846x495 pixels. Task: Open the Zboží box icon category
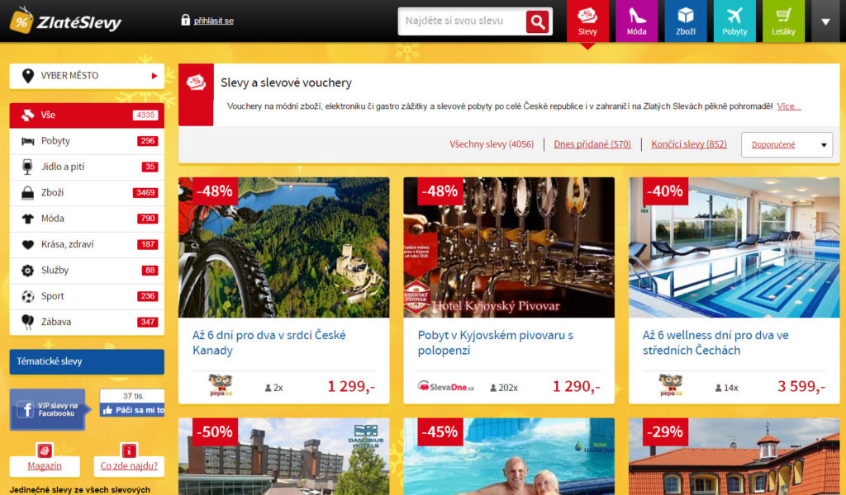click(x=685, y=21)
